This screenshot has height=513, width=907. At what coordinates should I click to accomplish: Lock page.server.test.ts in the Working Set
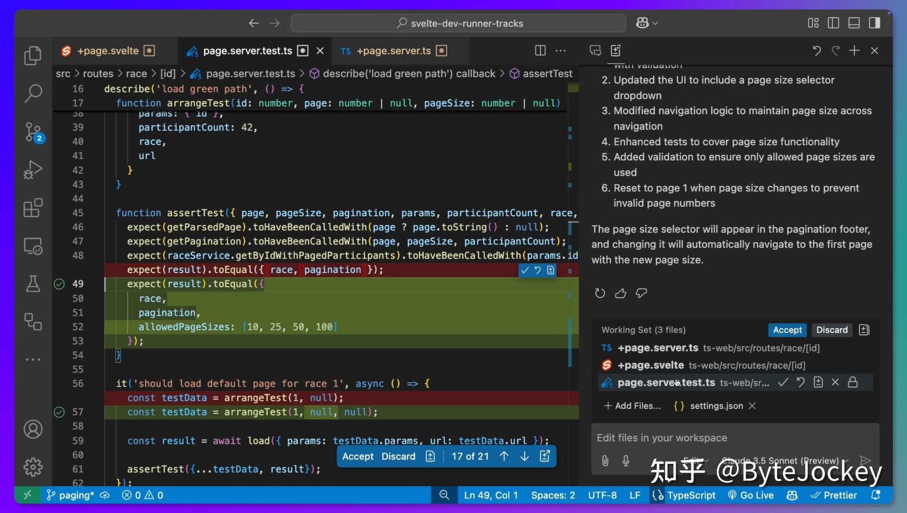(x=853, y=382)
